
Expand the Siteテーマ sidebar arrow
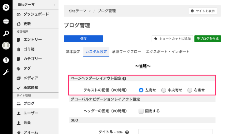[x=54, y=5]
